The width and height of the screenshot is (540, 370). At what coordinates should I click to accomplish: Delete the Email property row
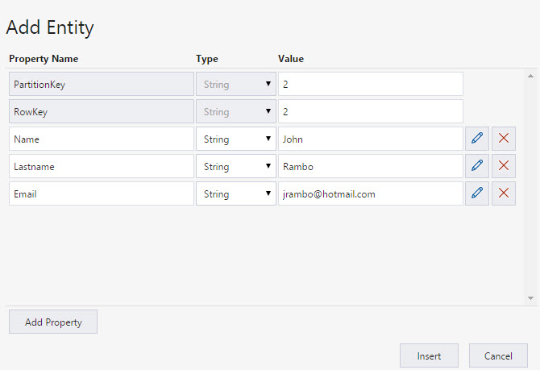[504, 193]
